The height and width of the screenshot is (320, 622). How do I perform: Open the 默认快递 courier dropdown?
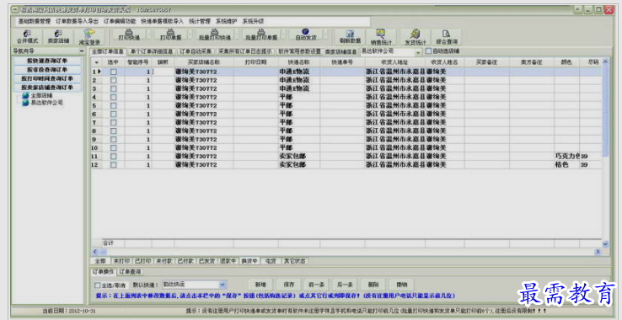point(223,285)
